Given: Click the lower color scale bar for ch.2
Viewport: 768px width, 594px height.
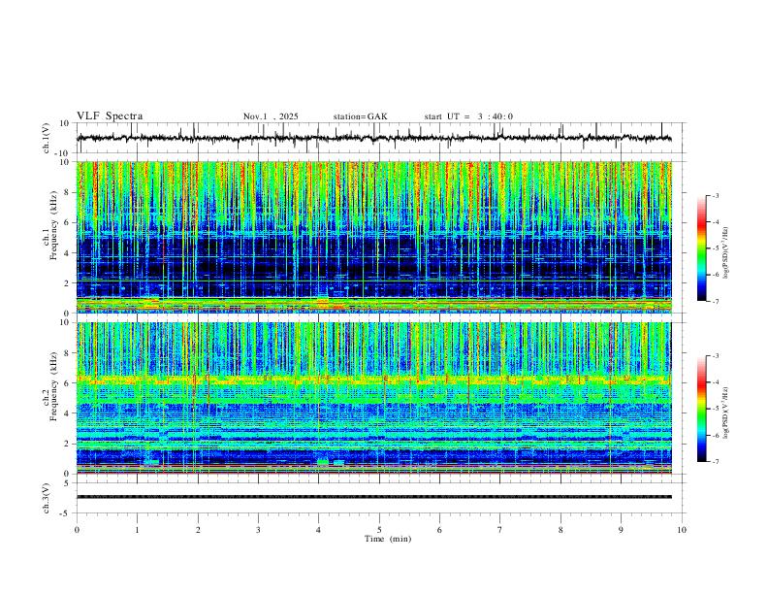Looking at the screenshot, I should 702,409.
